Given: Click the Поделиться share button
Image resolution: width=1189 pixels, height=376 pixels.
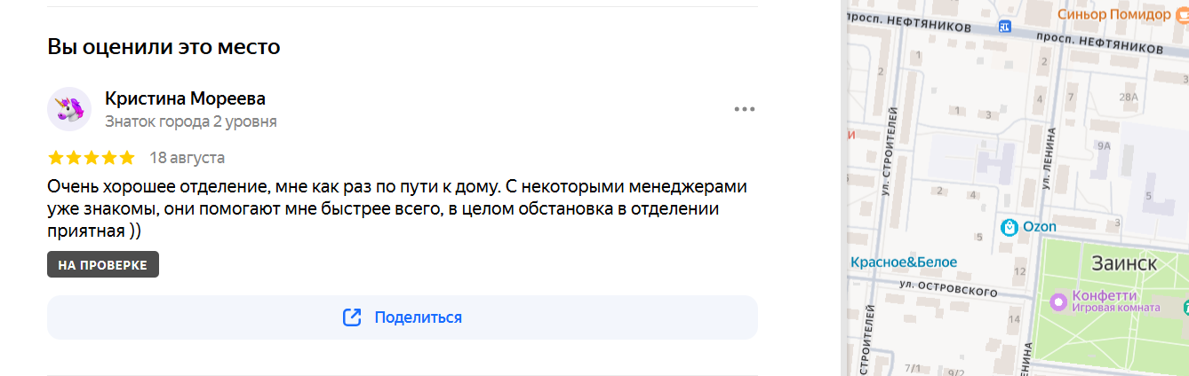Looking at the screenshot, I should [402, 317].
